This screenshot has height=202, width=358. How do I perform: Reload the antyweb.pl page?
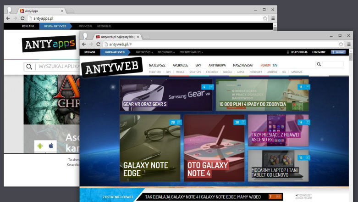[98, 44]
